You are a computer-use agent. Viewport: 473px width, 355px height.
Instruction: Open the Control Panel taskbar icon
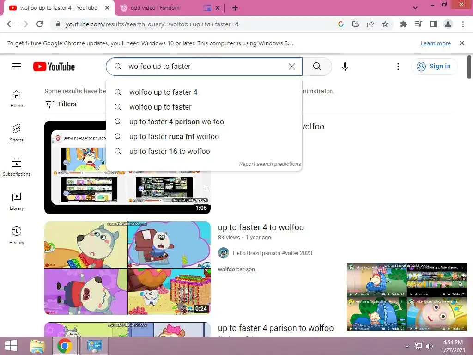point(94,346)
